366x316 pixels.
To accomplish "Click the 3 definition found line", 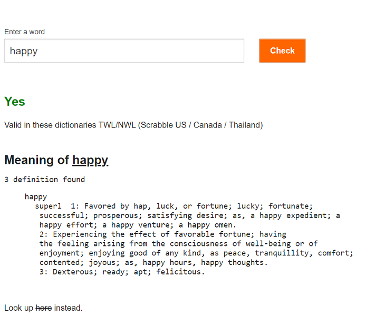I will click(x=45, y=180).
